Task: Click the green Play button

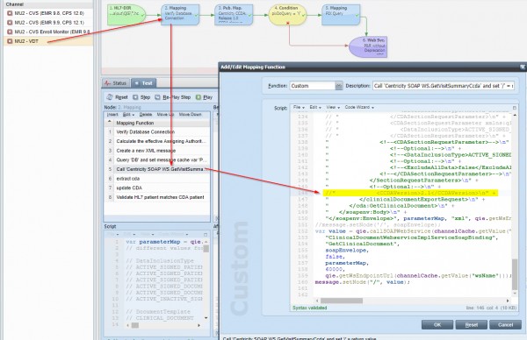Action: click(204, 97)
